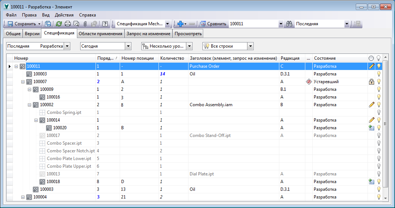The image size is (395, 208).
Task: Toggle the lightbulb in row 100007
Action: click(x=379, y=82)
